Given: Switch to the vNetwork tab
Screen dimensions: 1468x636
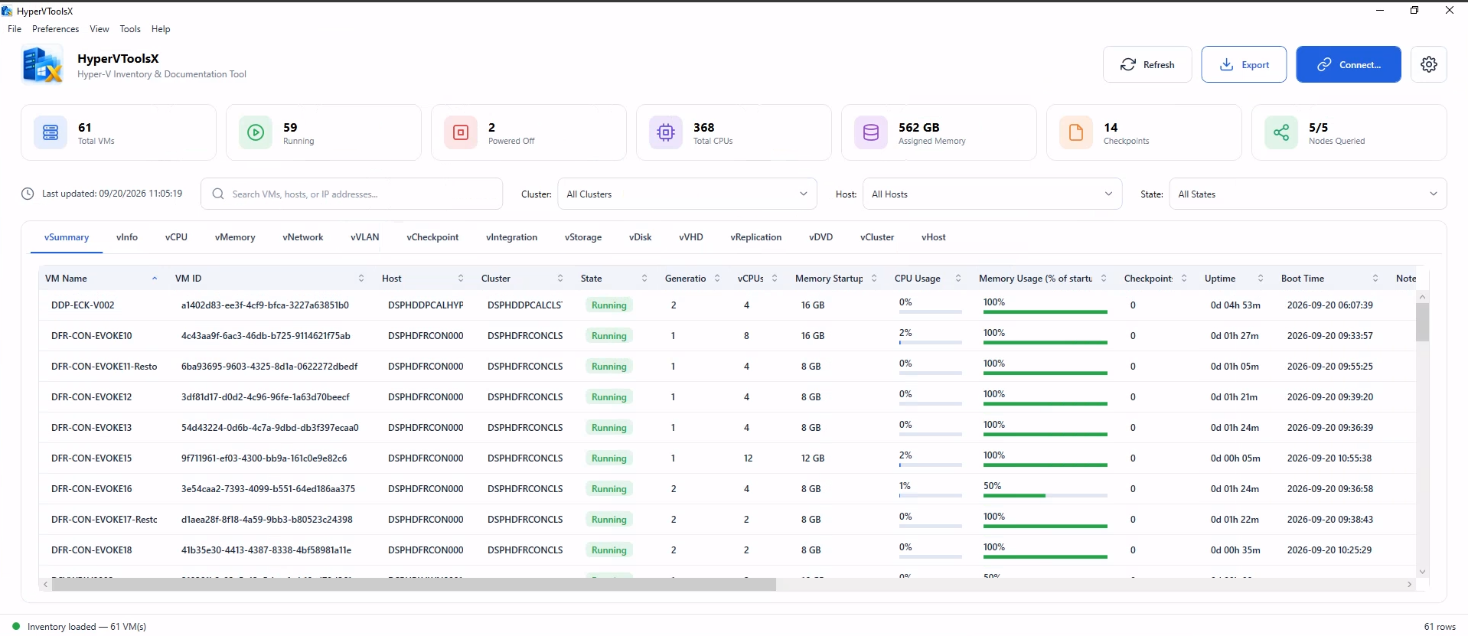Looking at the screenshot, I should pyautogui.click(x=303, y=237).
